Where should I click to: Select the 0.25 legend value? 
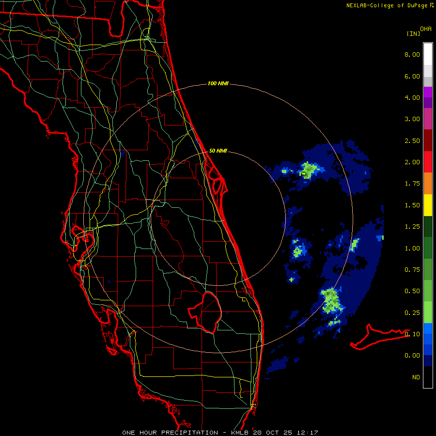click(412, 313)
